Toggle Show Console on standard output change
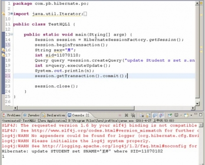205x165 pixels. [155, 115]
